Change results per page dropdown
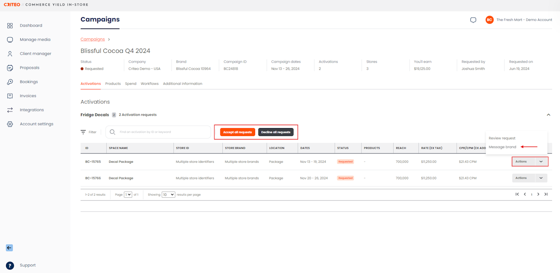 pyautogui.click(x=168, y=195)
